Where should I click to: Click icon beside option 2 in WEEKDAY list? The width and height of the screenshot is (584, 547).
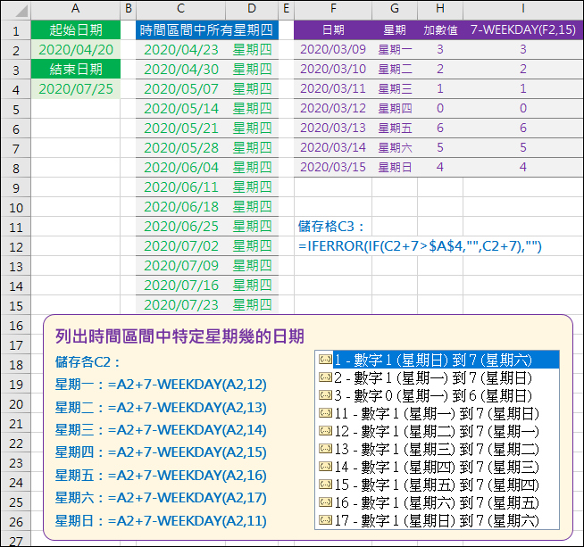pos(326,377)
